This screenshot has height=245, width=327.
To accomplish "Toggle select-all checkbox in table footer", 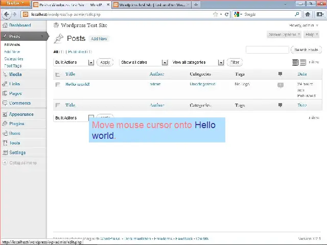I will click(x=58, y=105).
